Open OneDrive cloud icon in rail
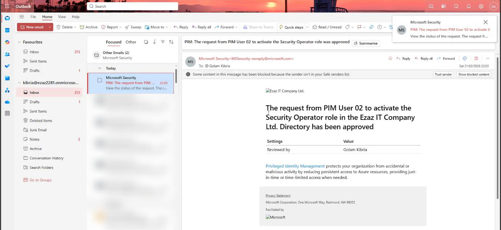 pyautogui.click(x=7, y=102)
